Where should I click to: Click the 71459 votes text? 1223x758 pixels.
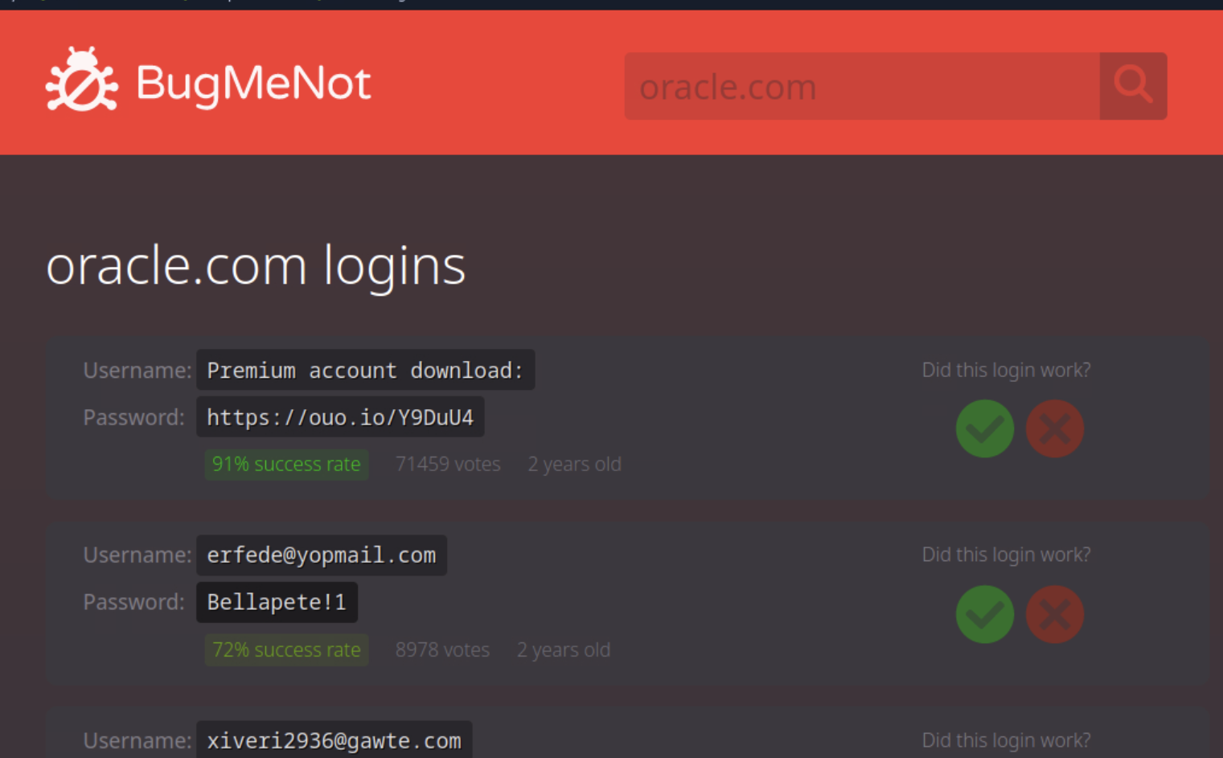pyautogui.click(x=448, y=465)
